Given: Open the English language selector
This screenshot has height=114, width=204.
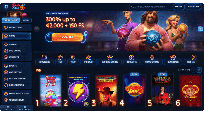Looking at the screenshot, I should click(8, 108).
